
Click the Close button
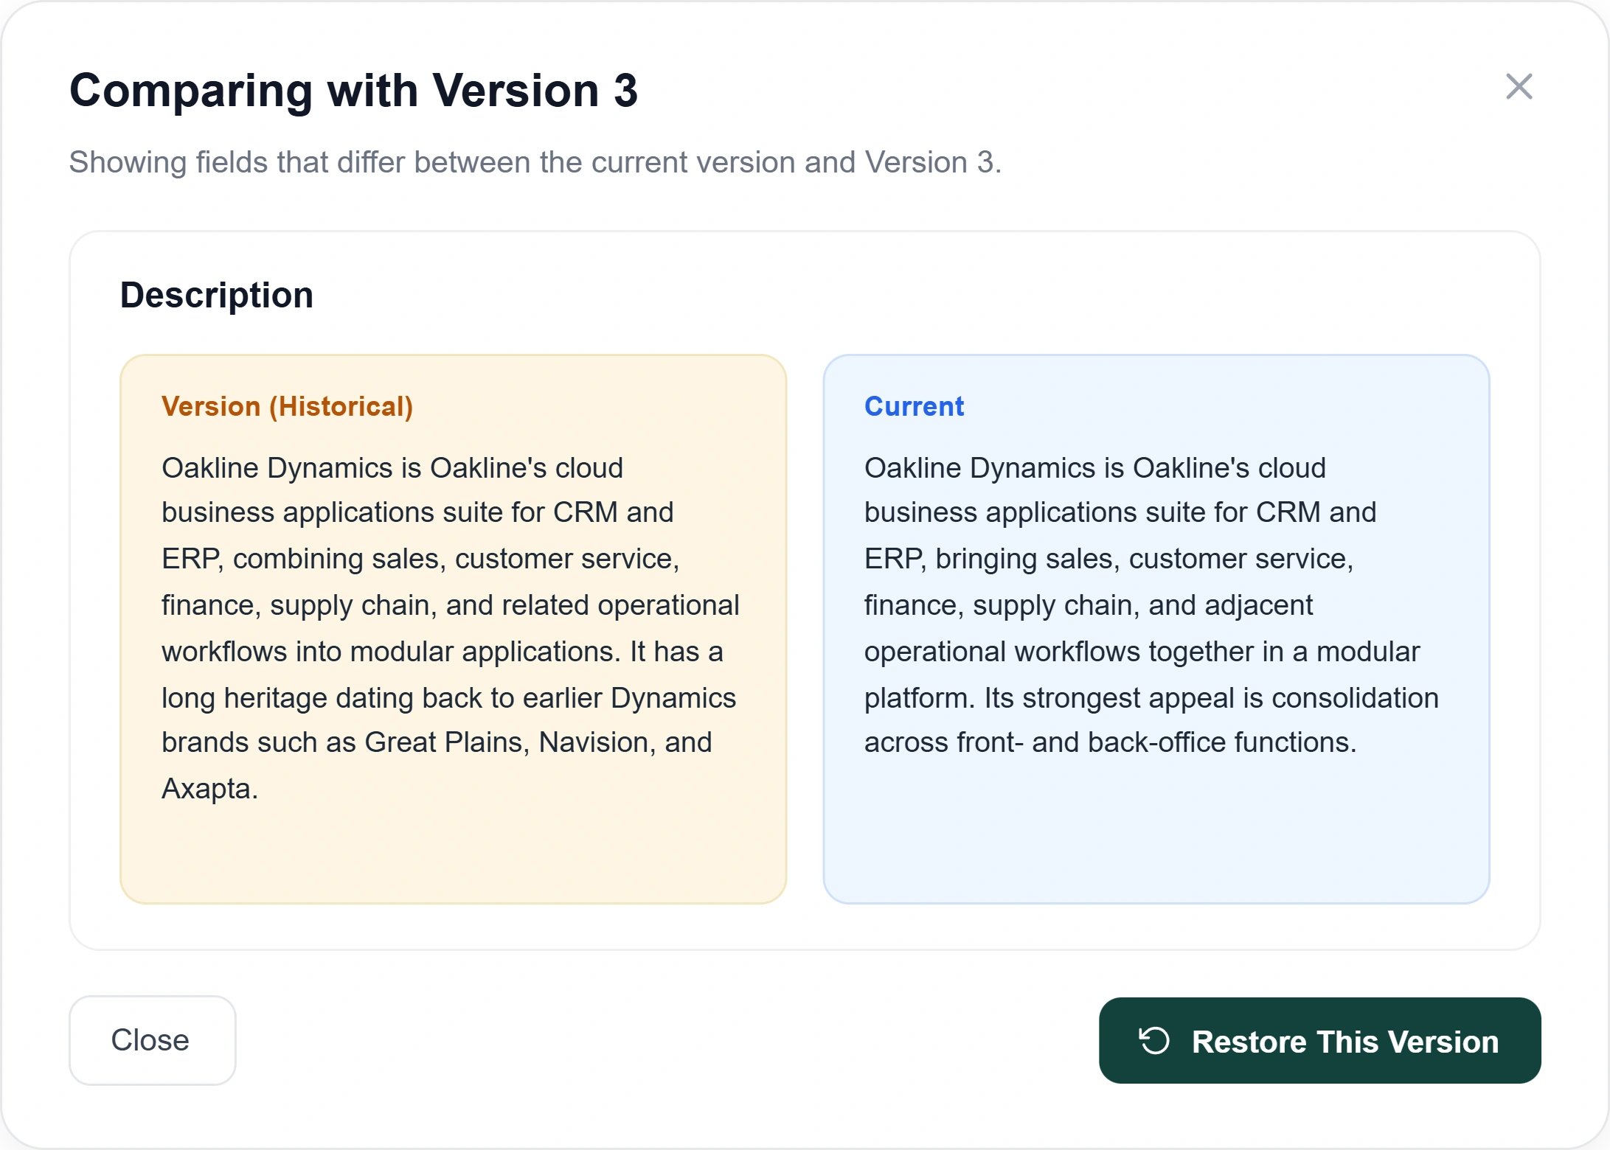[152, 1040]
